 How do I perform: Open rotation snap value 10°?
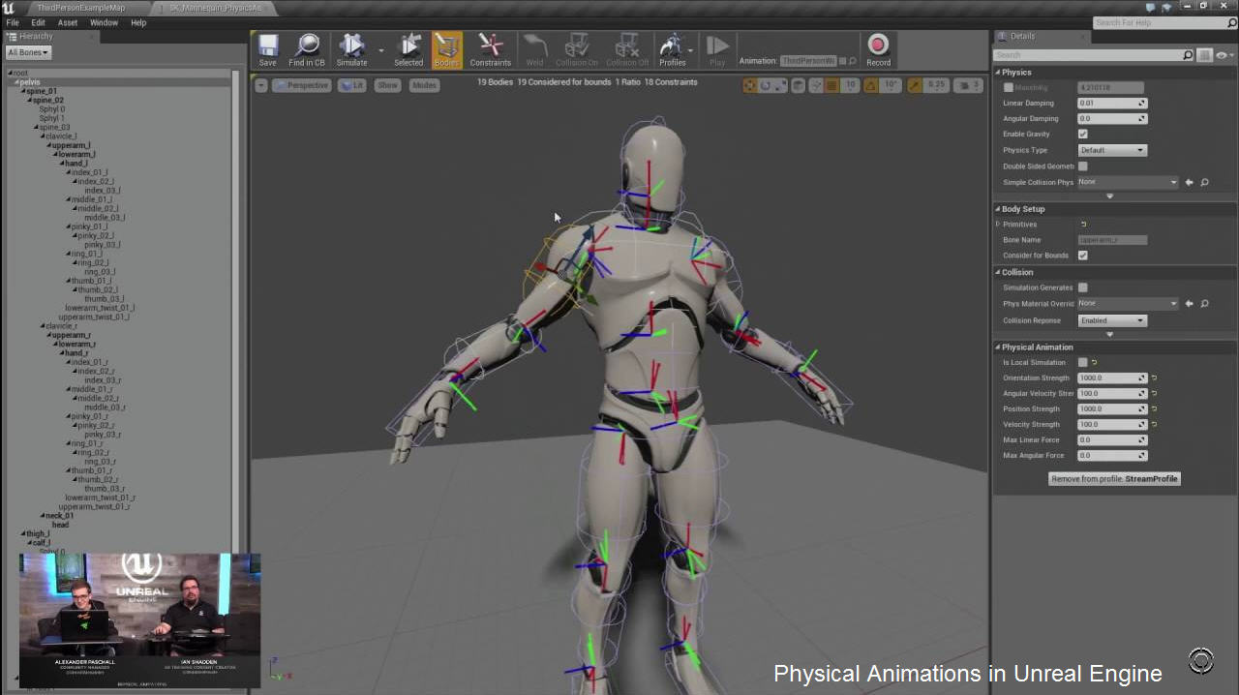[x=891, y=85]
